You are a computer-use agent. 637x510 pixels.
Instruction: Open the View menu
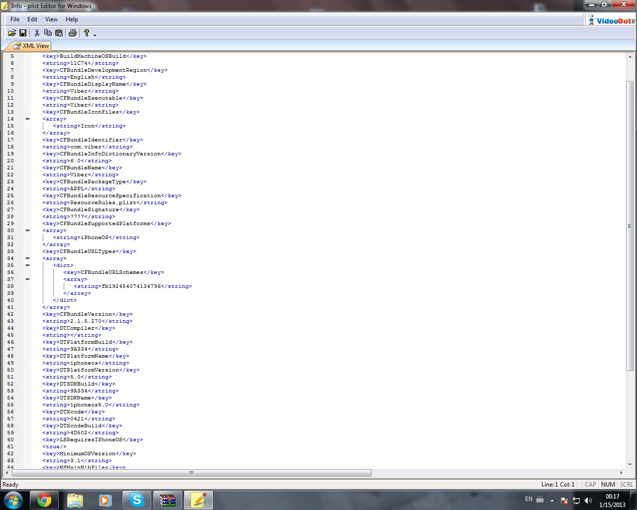(x=51, y=19)
